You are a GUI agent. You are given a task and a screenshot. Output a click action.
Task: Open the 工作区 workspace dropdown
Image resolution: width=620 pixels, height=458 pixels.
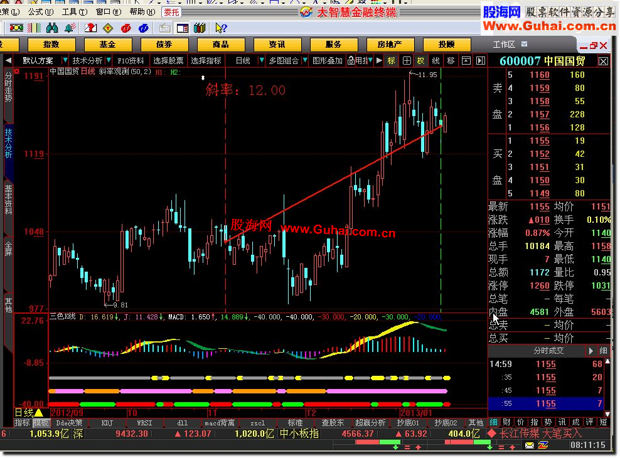pos(525,45)
